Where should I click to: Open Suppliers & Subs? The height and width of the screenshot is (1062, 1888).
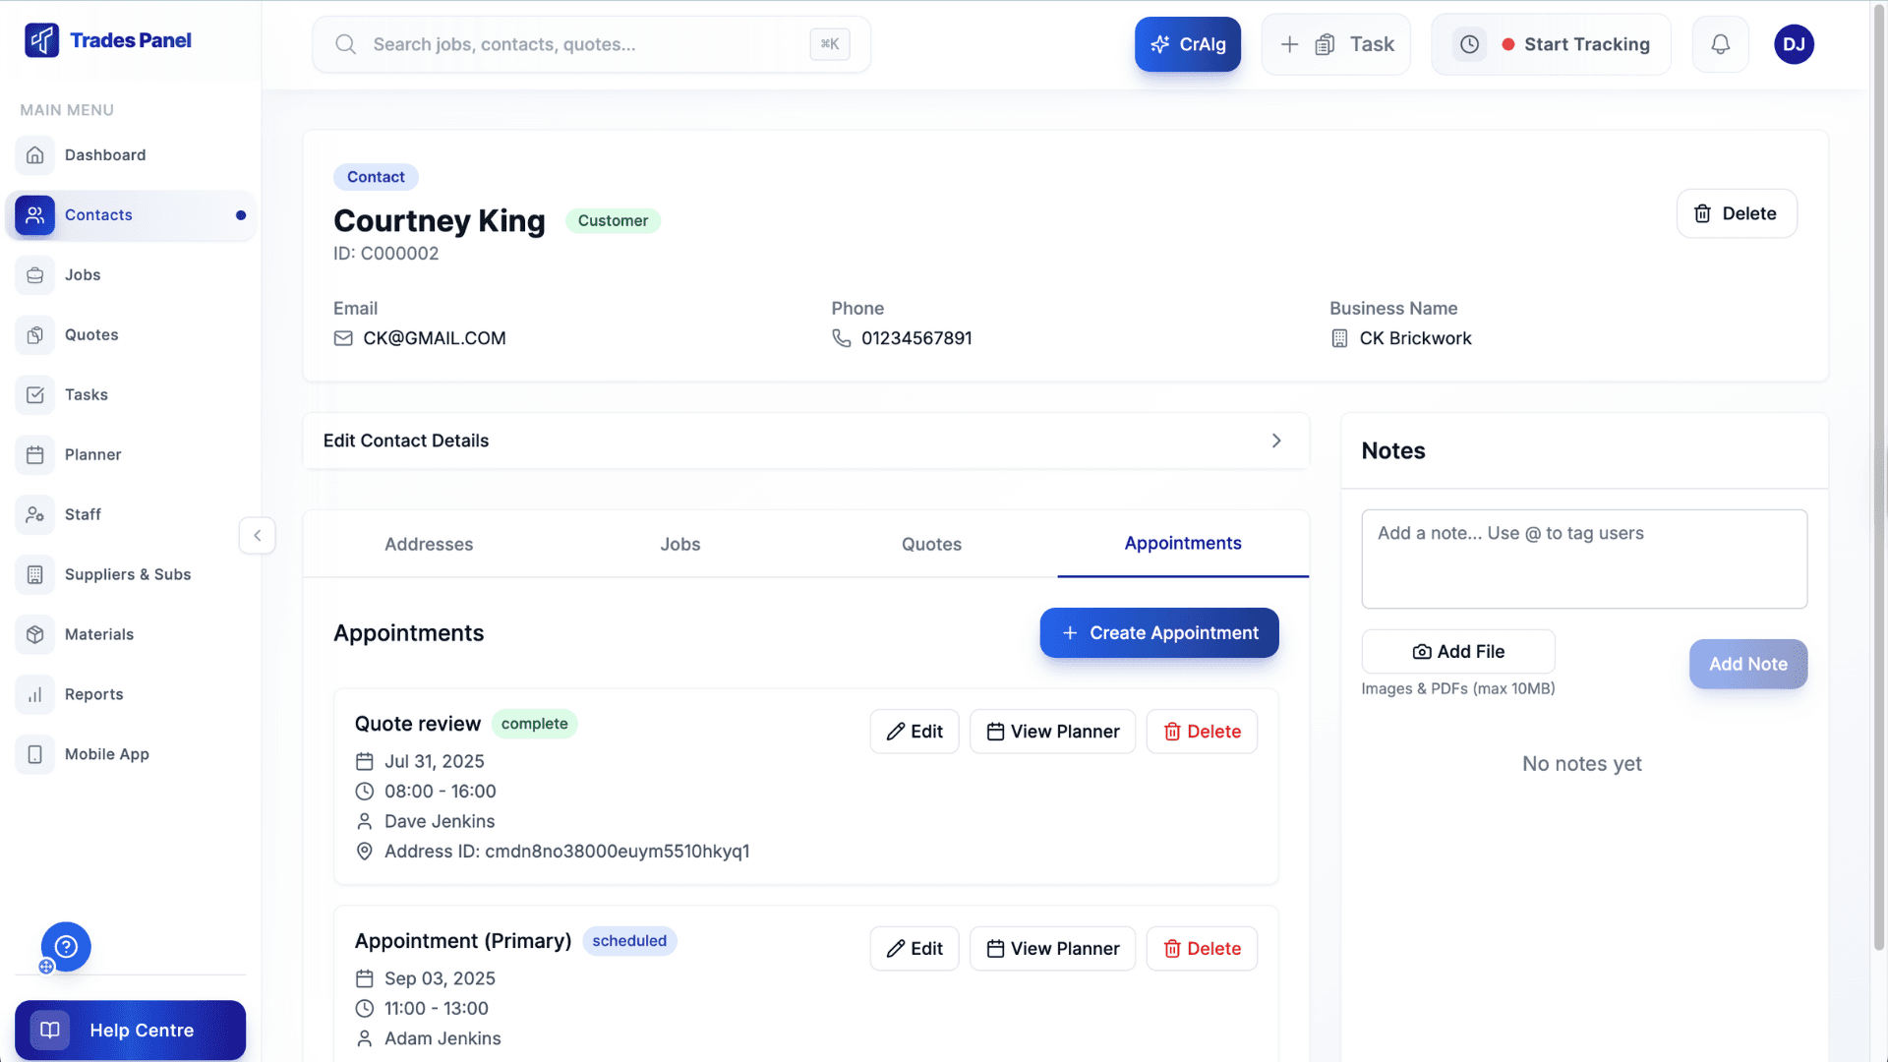pyautogui.click(x=128, y=574)
